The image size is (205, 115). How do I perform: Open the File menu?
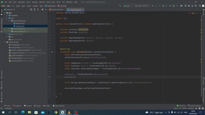[x=6, y=2]
